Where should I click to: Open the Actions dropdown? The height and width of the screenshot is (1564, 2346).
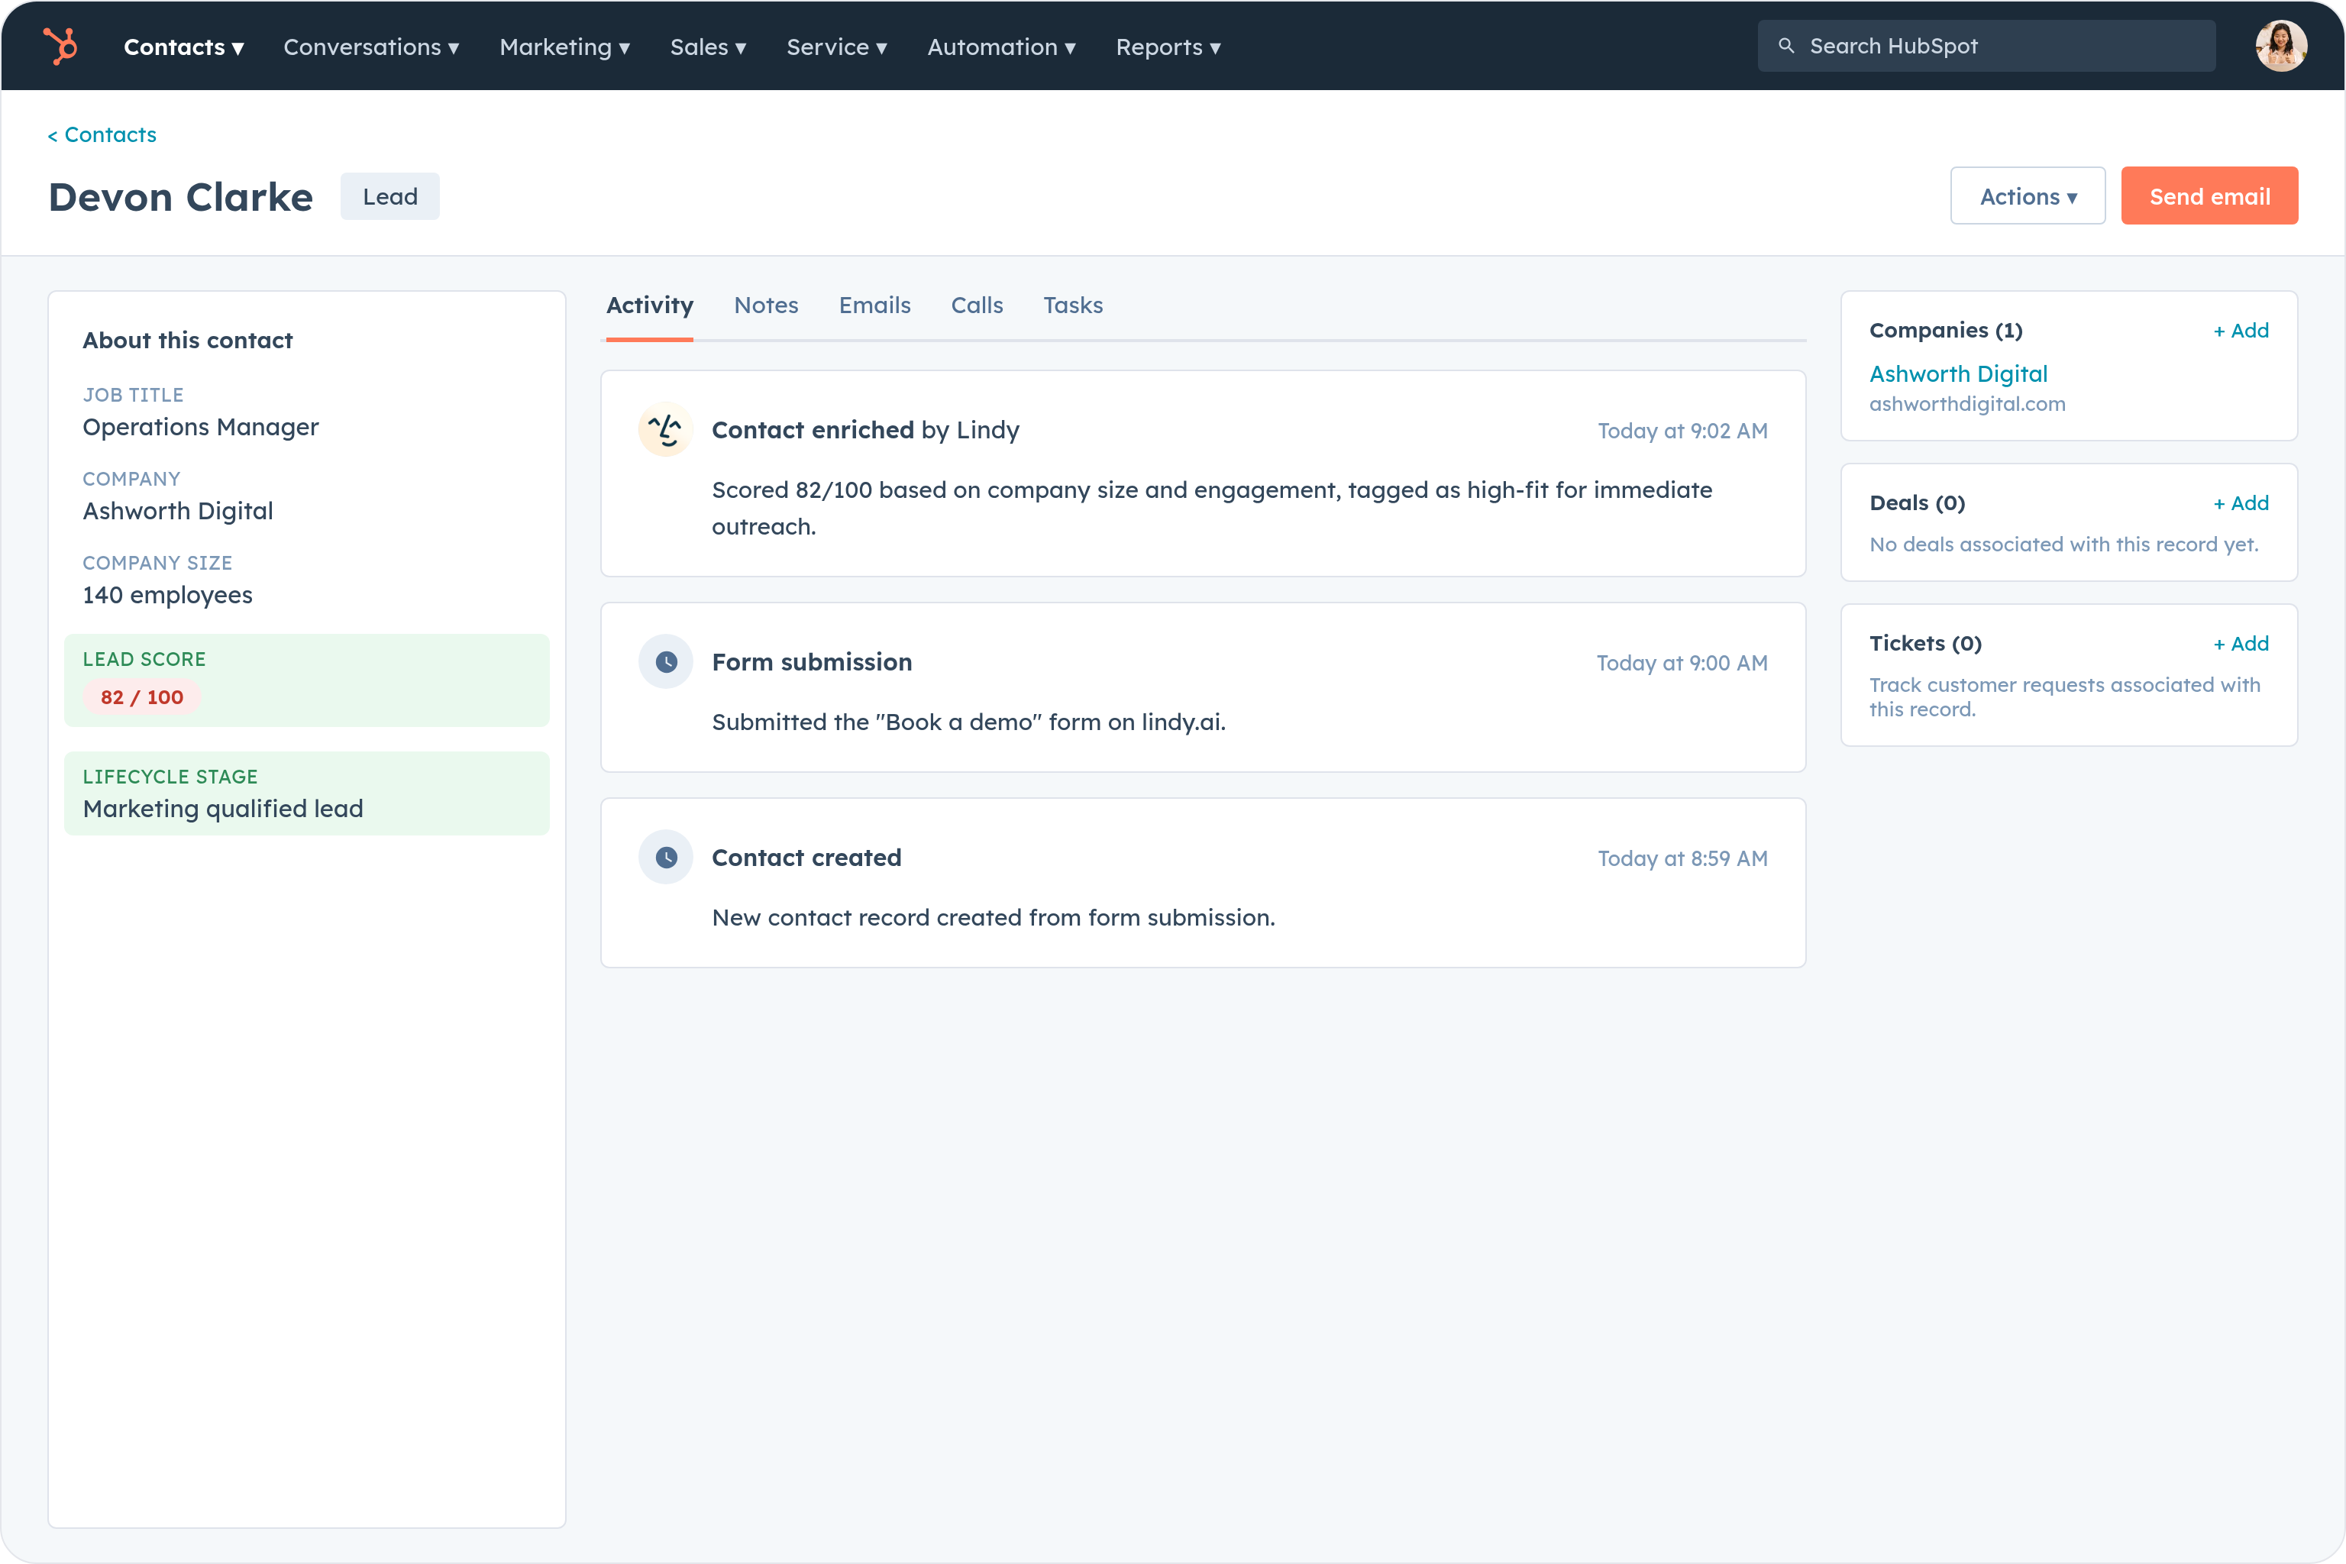(2028, 195)
